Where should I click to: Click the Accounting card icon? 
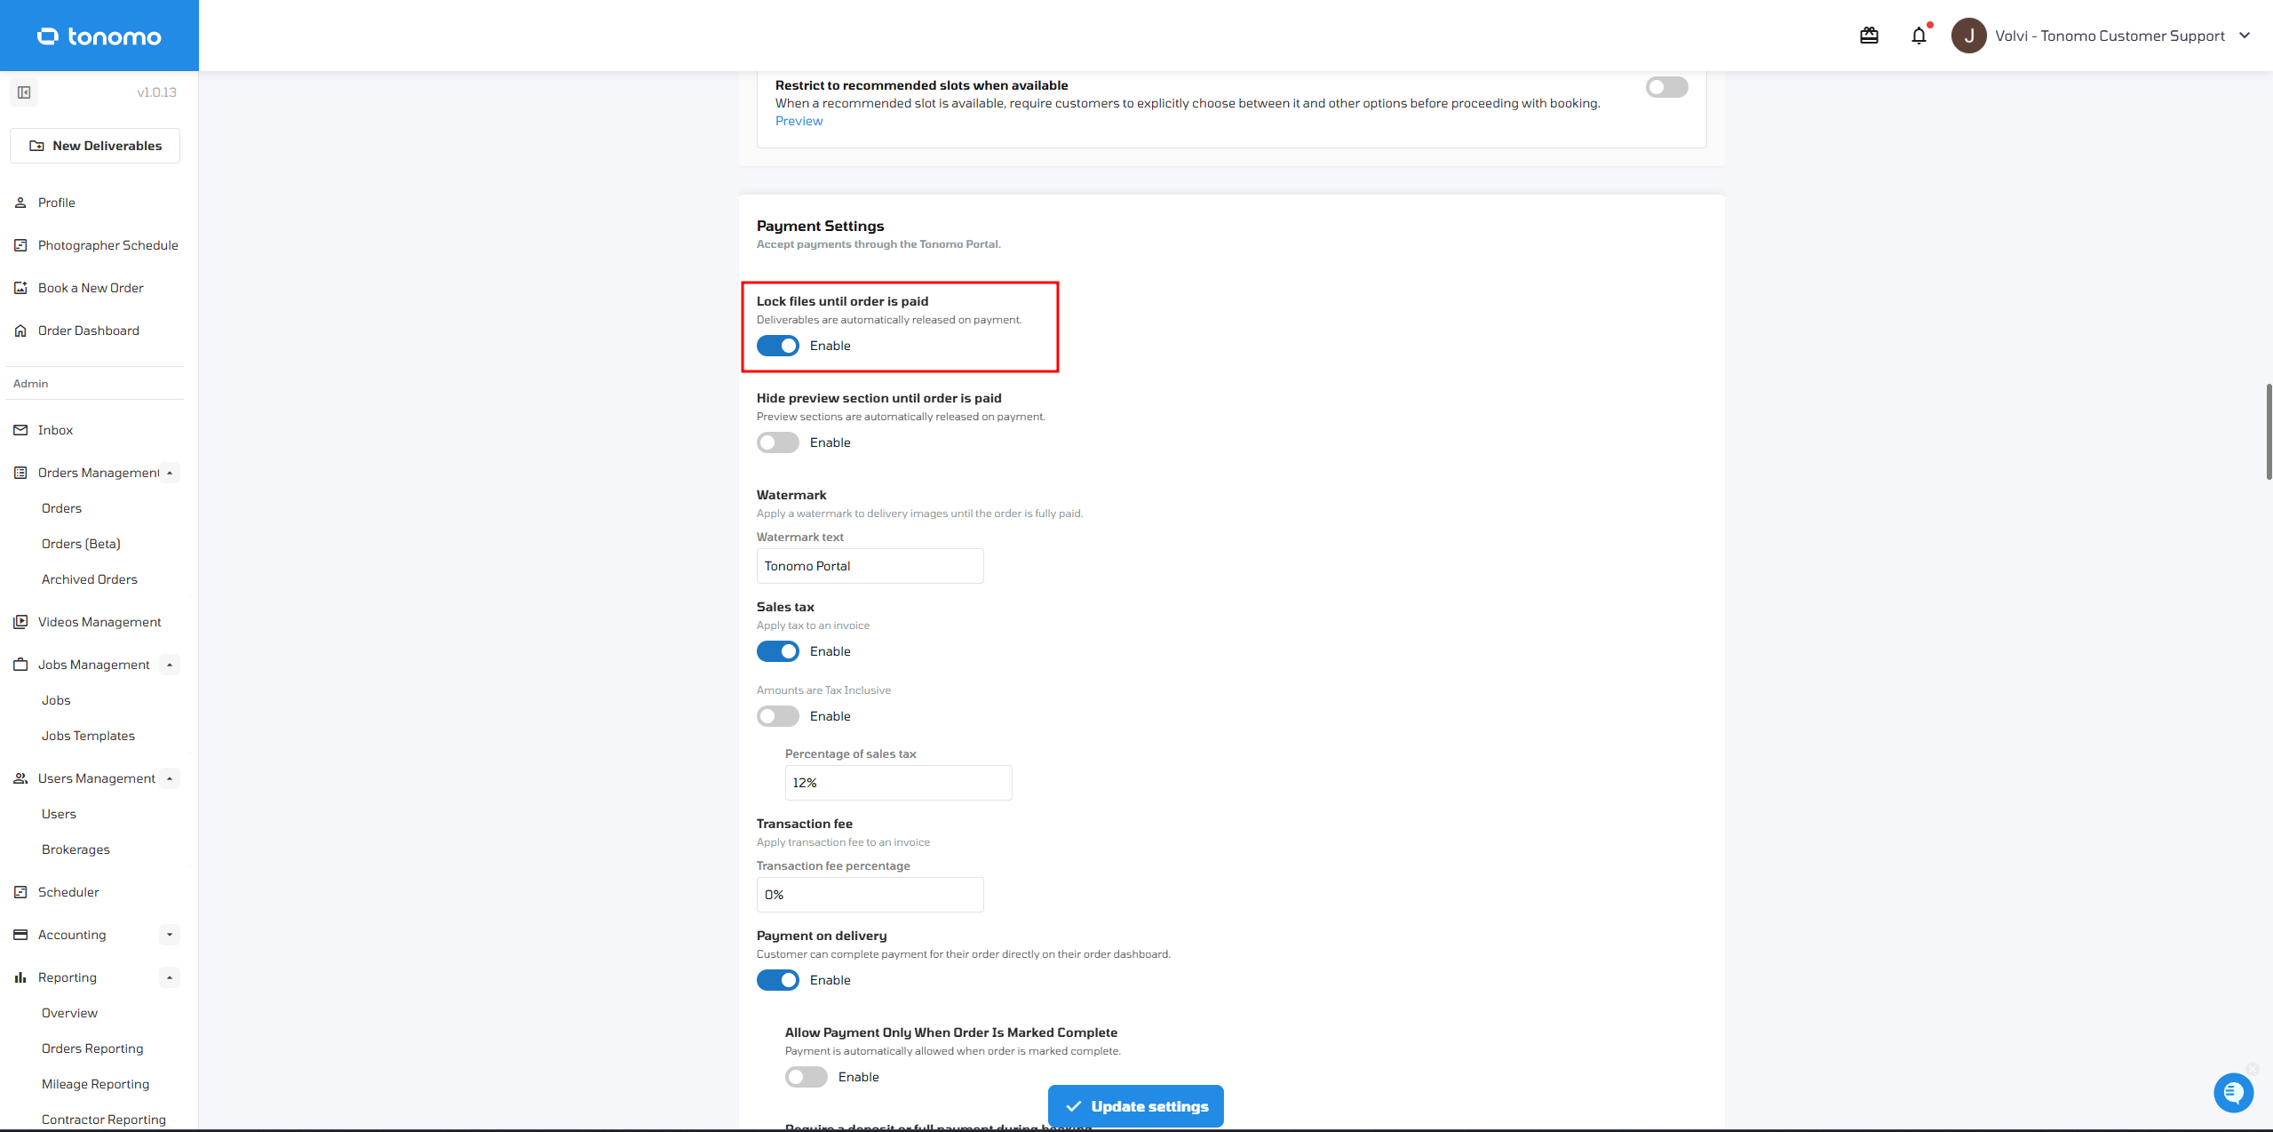pyautogui.click(x=20, y=935)
